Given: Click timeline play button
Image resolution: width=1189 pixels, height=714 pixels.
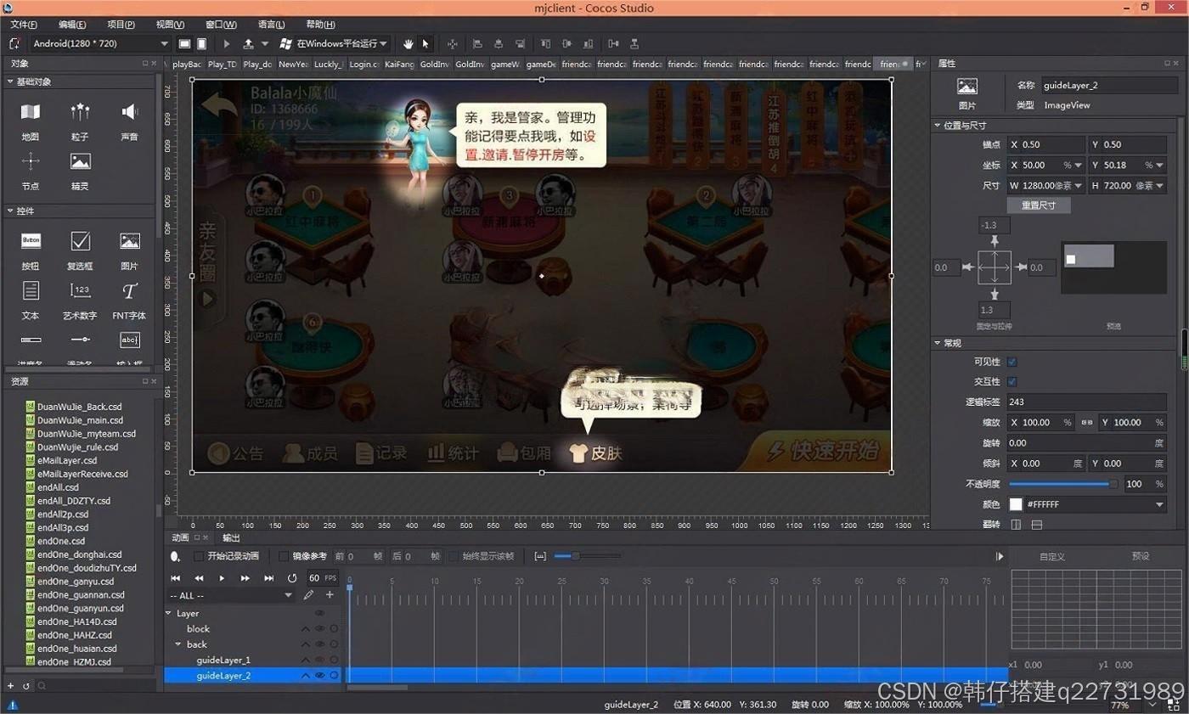Looking at the screenshot, I should click(x=222, y=578).
